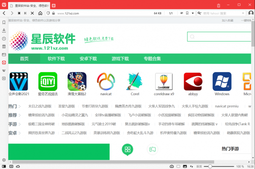
Task: Go forward one page in history
Action: tap(12, 13)
